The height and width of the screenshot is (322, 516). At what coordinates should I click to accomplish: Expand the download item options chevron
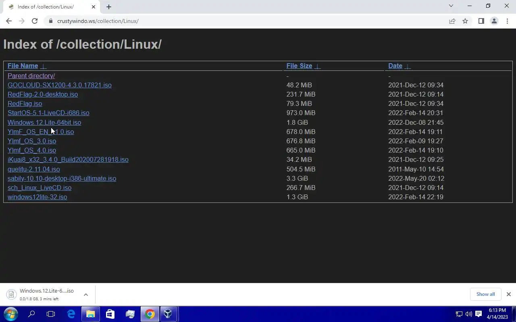[85, 295]
